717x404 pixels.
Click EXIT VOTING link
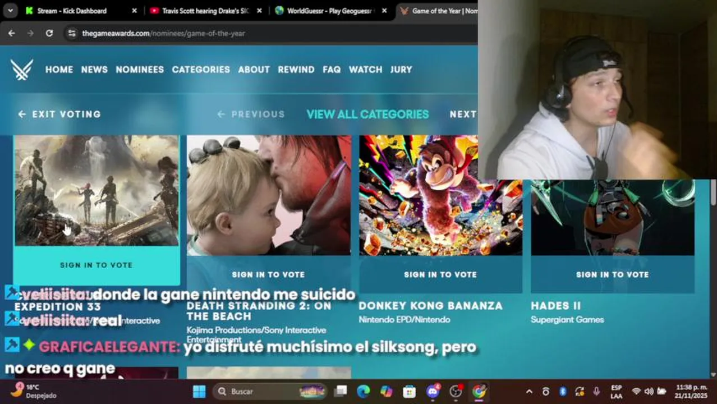pyautogui.click(x=59, y=114)
